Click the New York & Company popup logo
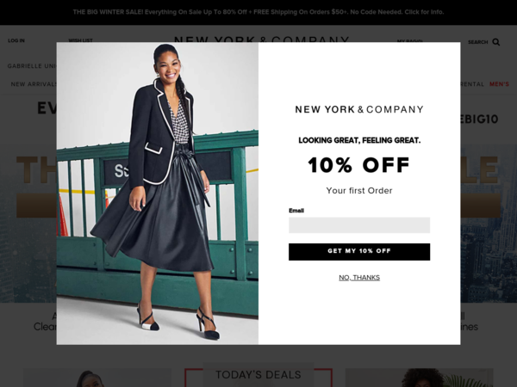This screenshot has height=387, width=517. (359, 109)
